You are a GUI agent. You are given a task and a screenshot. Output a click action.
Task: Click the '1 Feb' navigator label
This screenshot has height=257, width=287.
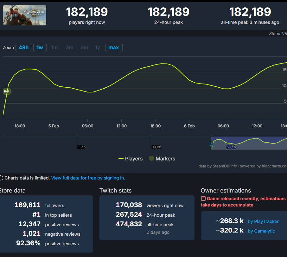(81, 147)
